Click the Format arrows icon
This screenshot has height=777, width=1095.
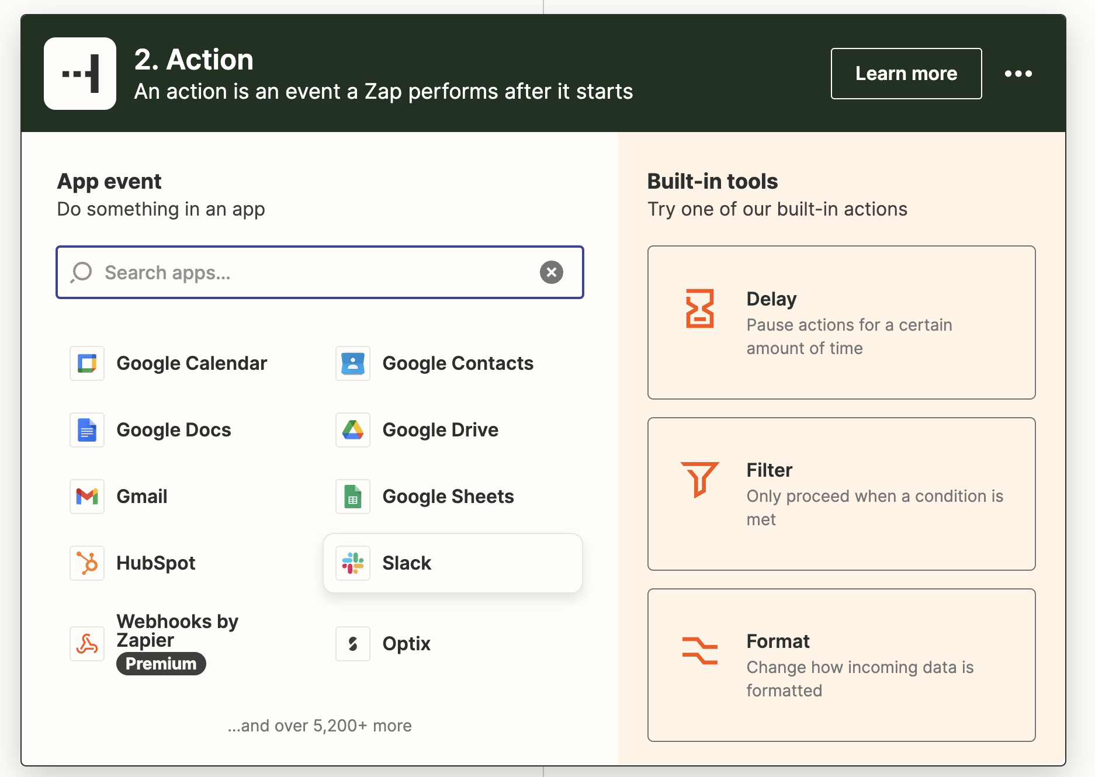pos(699,650)
